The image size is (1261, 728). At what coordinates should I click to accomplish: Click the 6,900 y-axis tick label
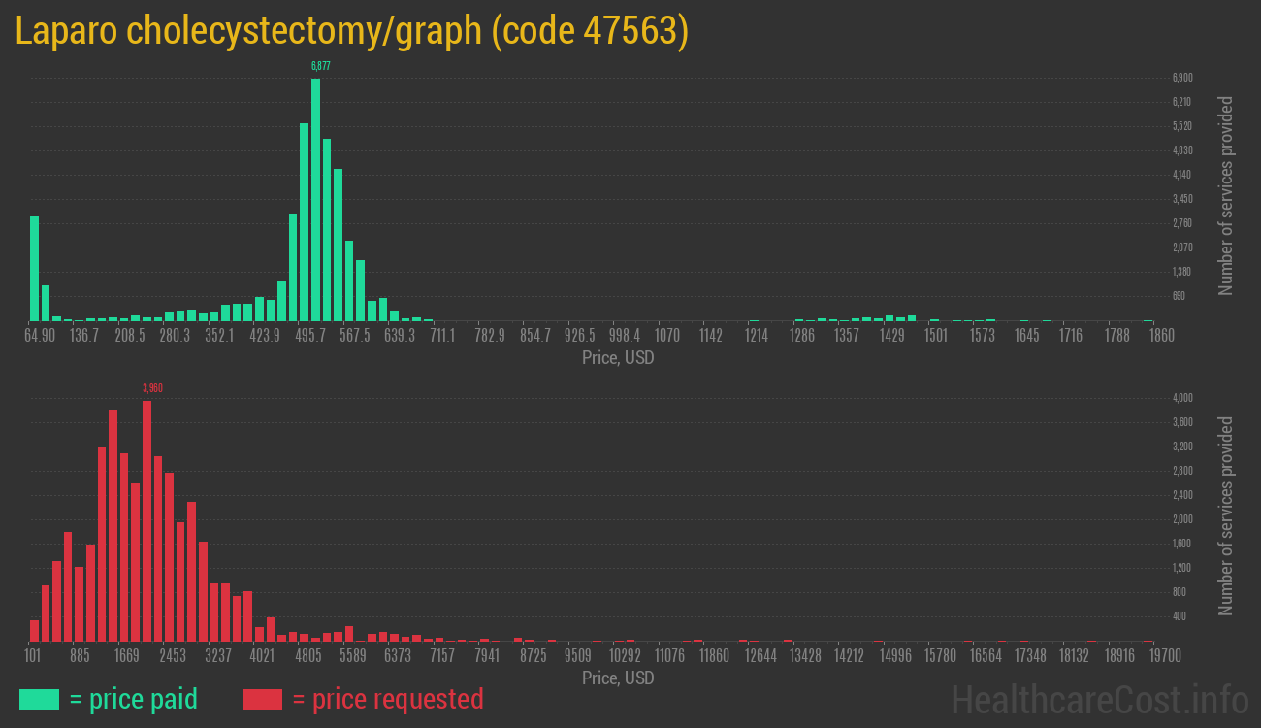(1181, 78)
